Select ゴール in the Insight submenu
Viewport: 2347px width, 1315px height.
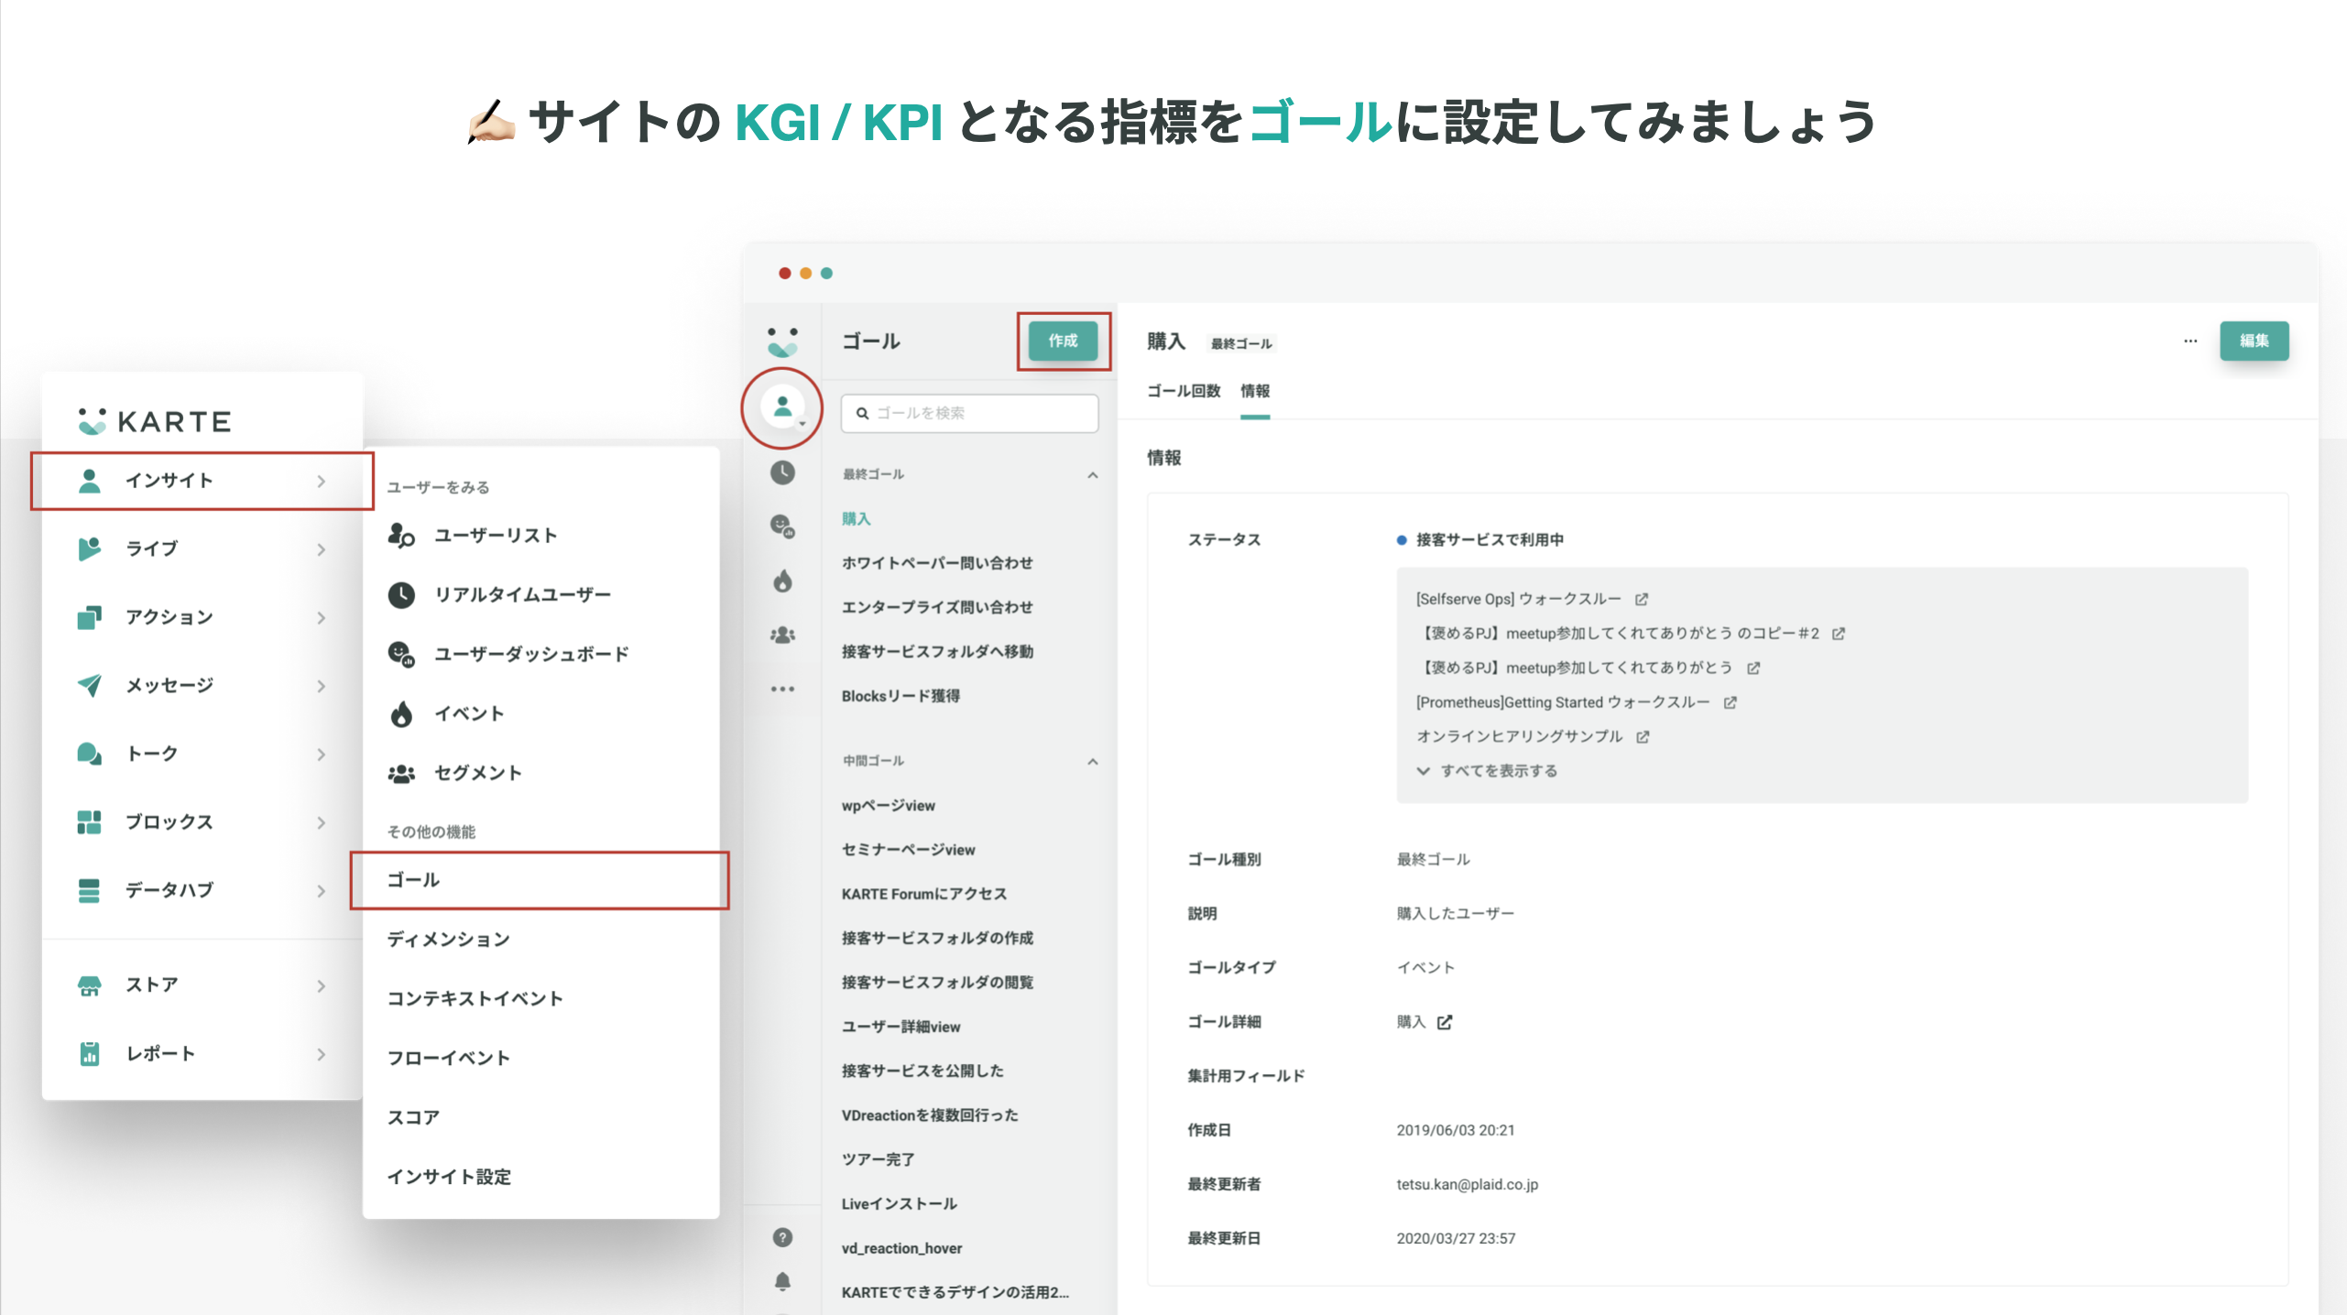pos(540,880)
